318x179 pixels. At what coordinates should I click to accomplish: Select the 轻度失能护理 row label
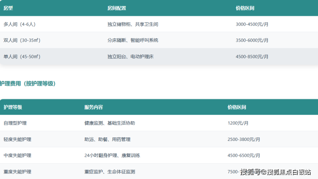(x=17, y=140)
